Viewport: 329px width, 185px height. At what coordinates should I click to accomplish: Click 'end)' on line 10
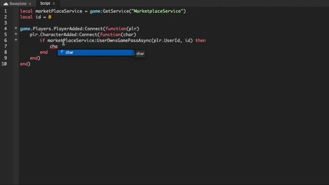(25, 64)
